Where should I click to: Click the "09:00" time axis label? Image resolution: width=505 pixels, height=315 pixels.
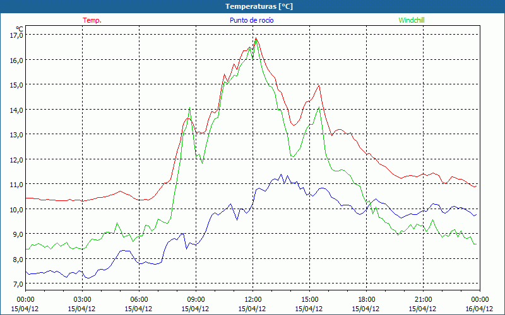tap(196, 300)
